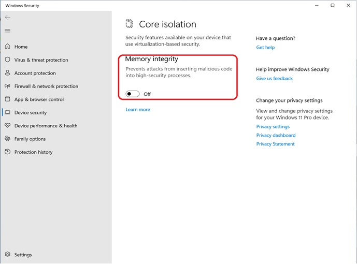Open the Privacy dashboard link
This screenshot has height=264, width=357.
pyautogui.click(x=276, y=136)
